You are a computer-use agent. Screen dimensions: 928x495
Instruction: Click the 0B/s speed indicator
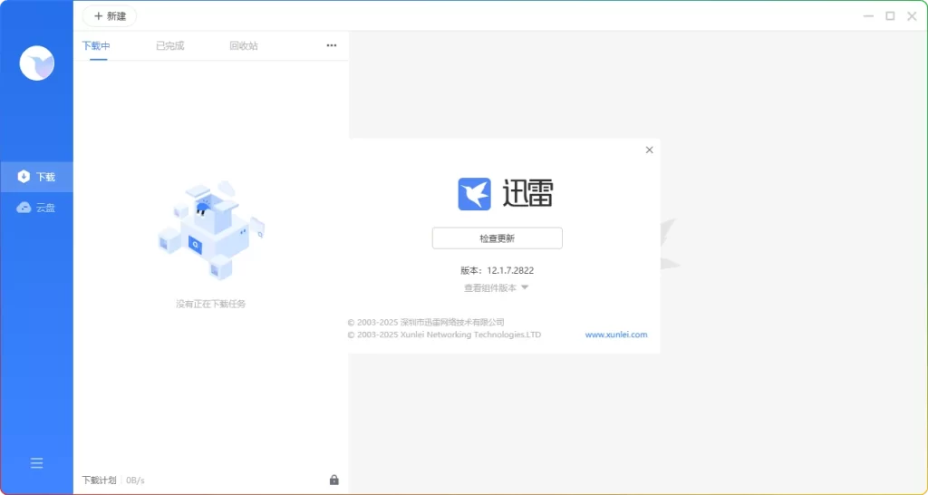[x=136, y=480]
